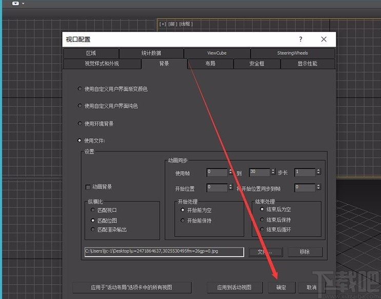This screenshot has height=299, width=381.
Task: Select 使用自定义用户界面纯色 radio option
Action: (79, 105)
